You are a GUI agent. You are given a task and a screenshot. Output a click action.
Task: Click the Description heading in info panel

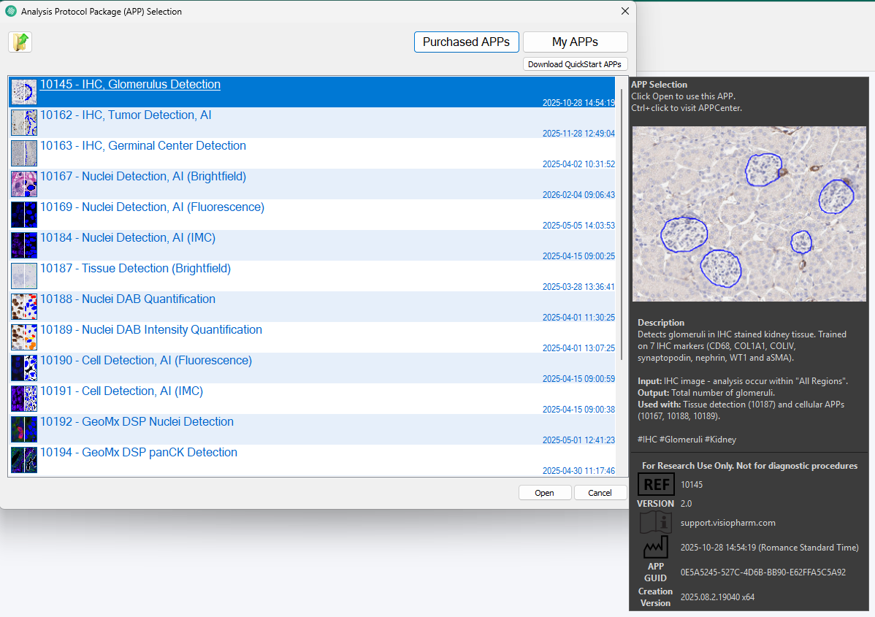(661, 323)
